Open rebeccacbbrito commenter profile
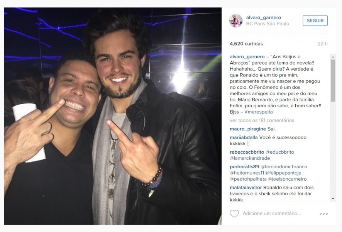This screenshot has height=232, width=342. pyautogui.click(x=247, y=152)
